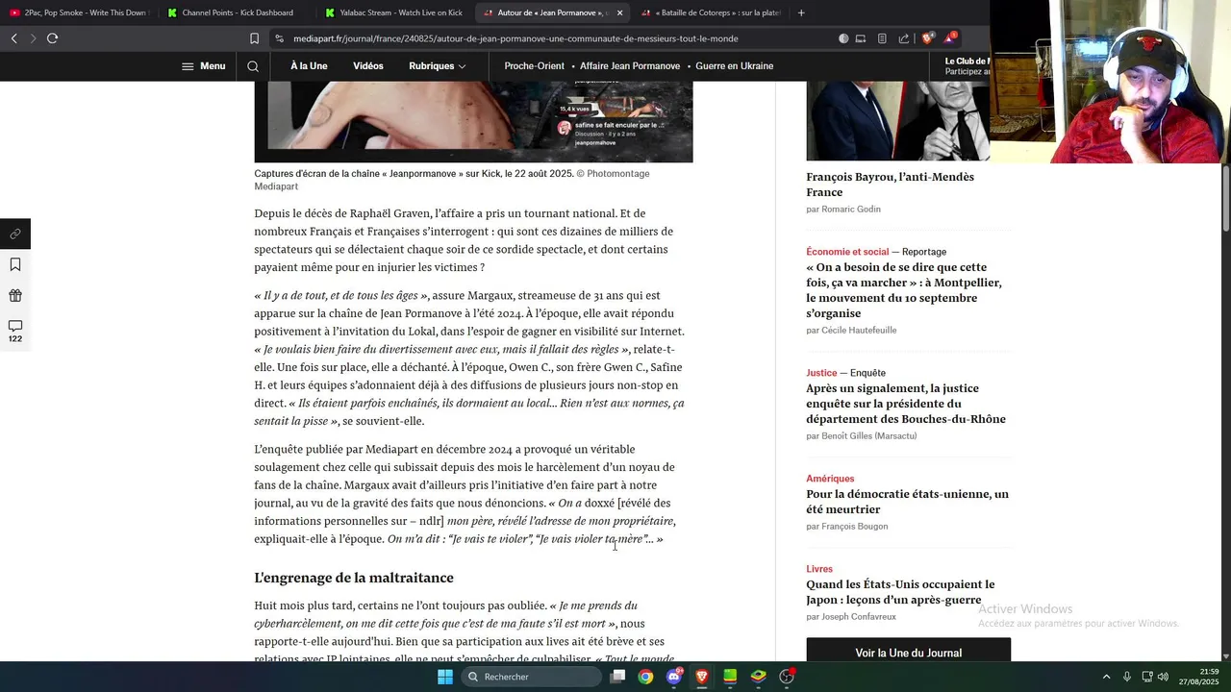Click the page vertical scrollbar thumb

(1226, 198)
